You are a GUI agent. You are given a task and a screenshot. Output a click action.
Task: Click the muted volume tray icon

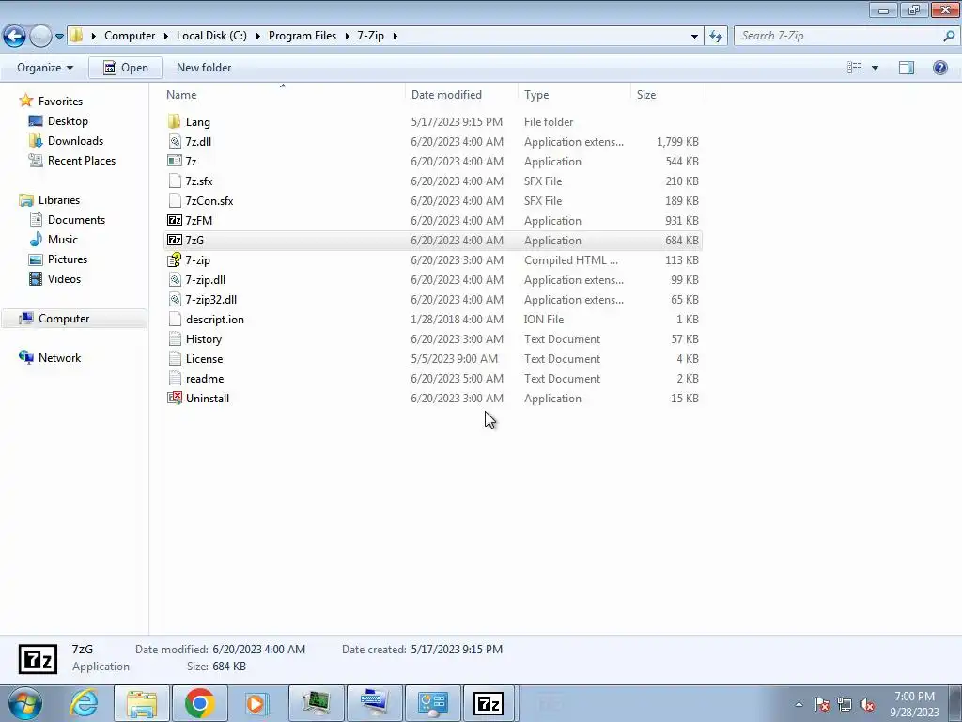pyautogui.click(x=867, y=704)
